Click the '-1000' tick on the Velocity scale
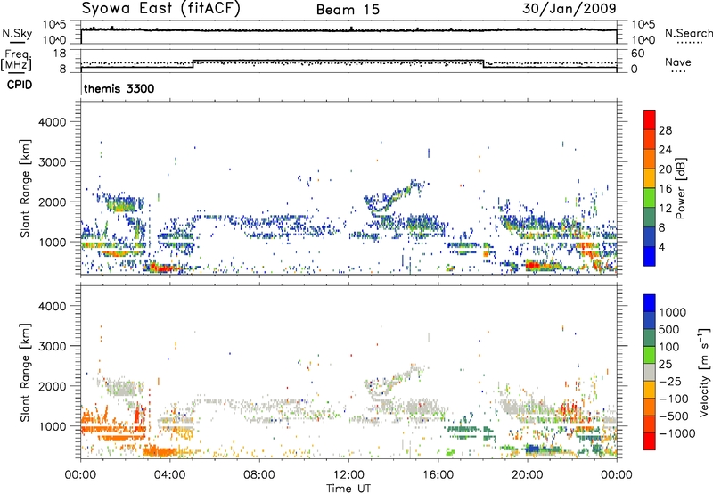Viewport: 713px width, 494px height. (677, 433)
